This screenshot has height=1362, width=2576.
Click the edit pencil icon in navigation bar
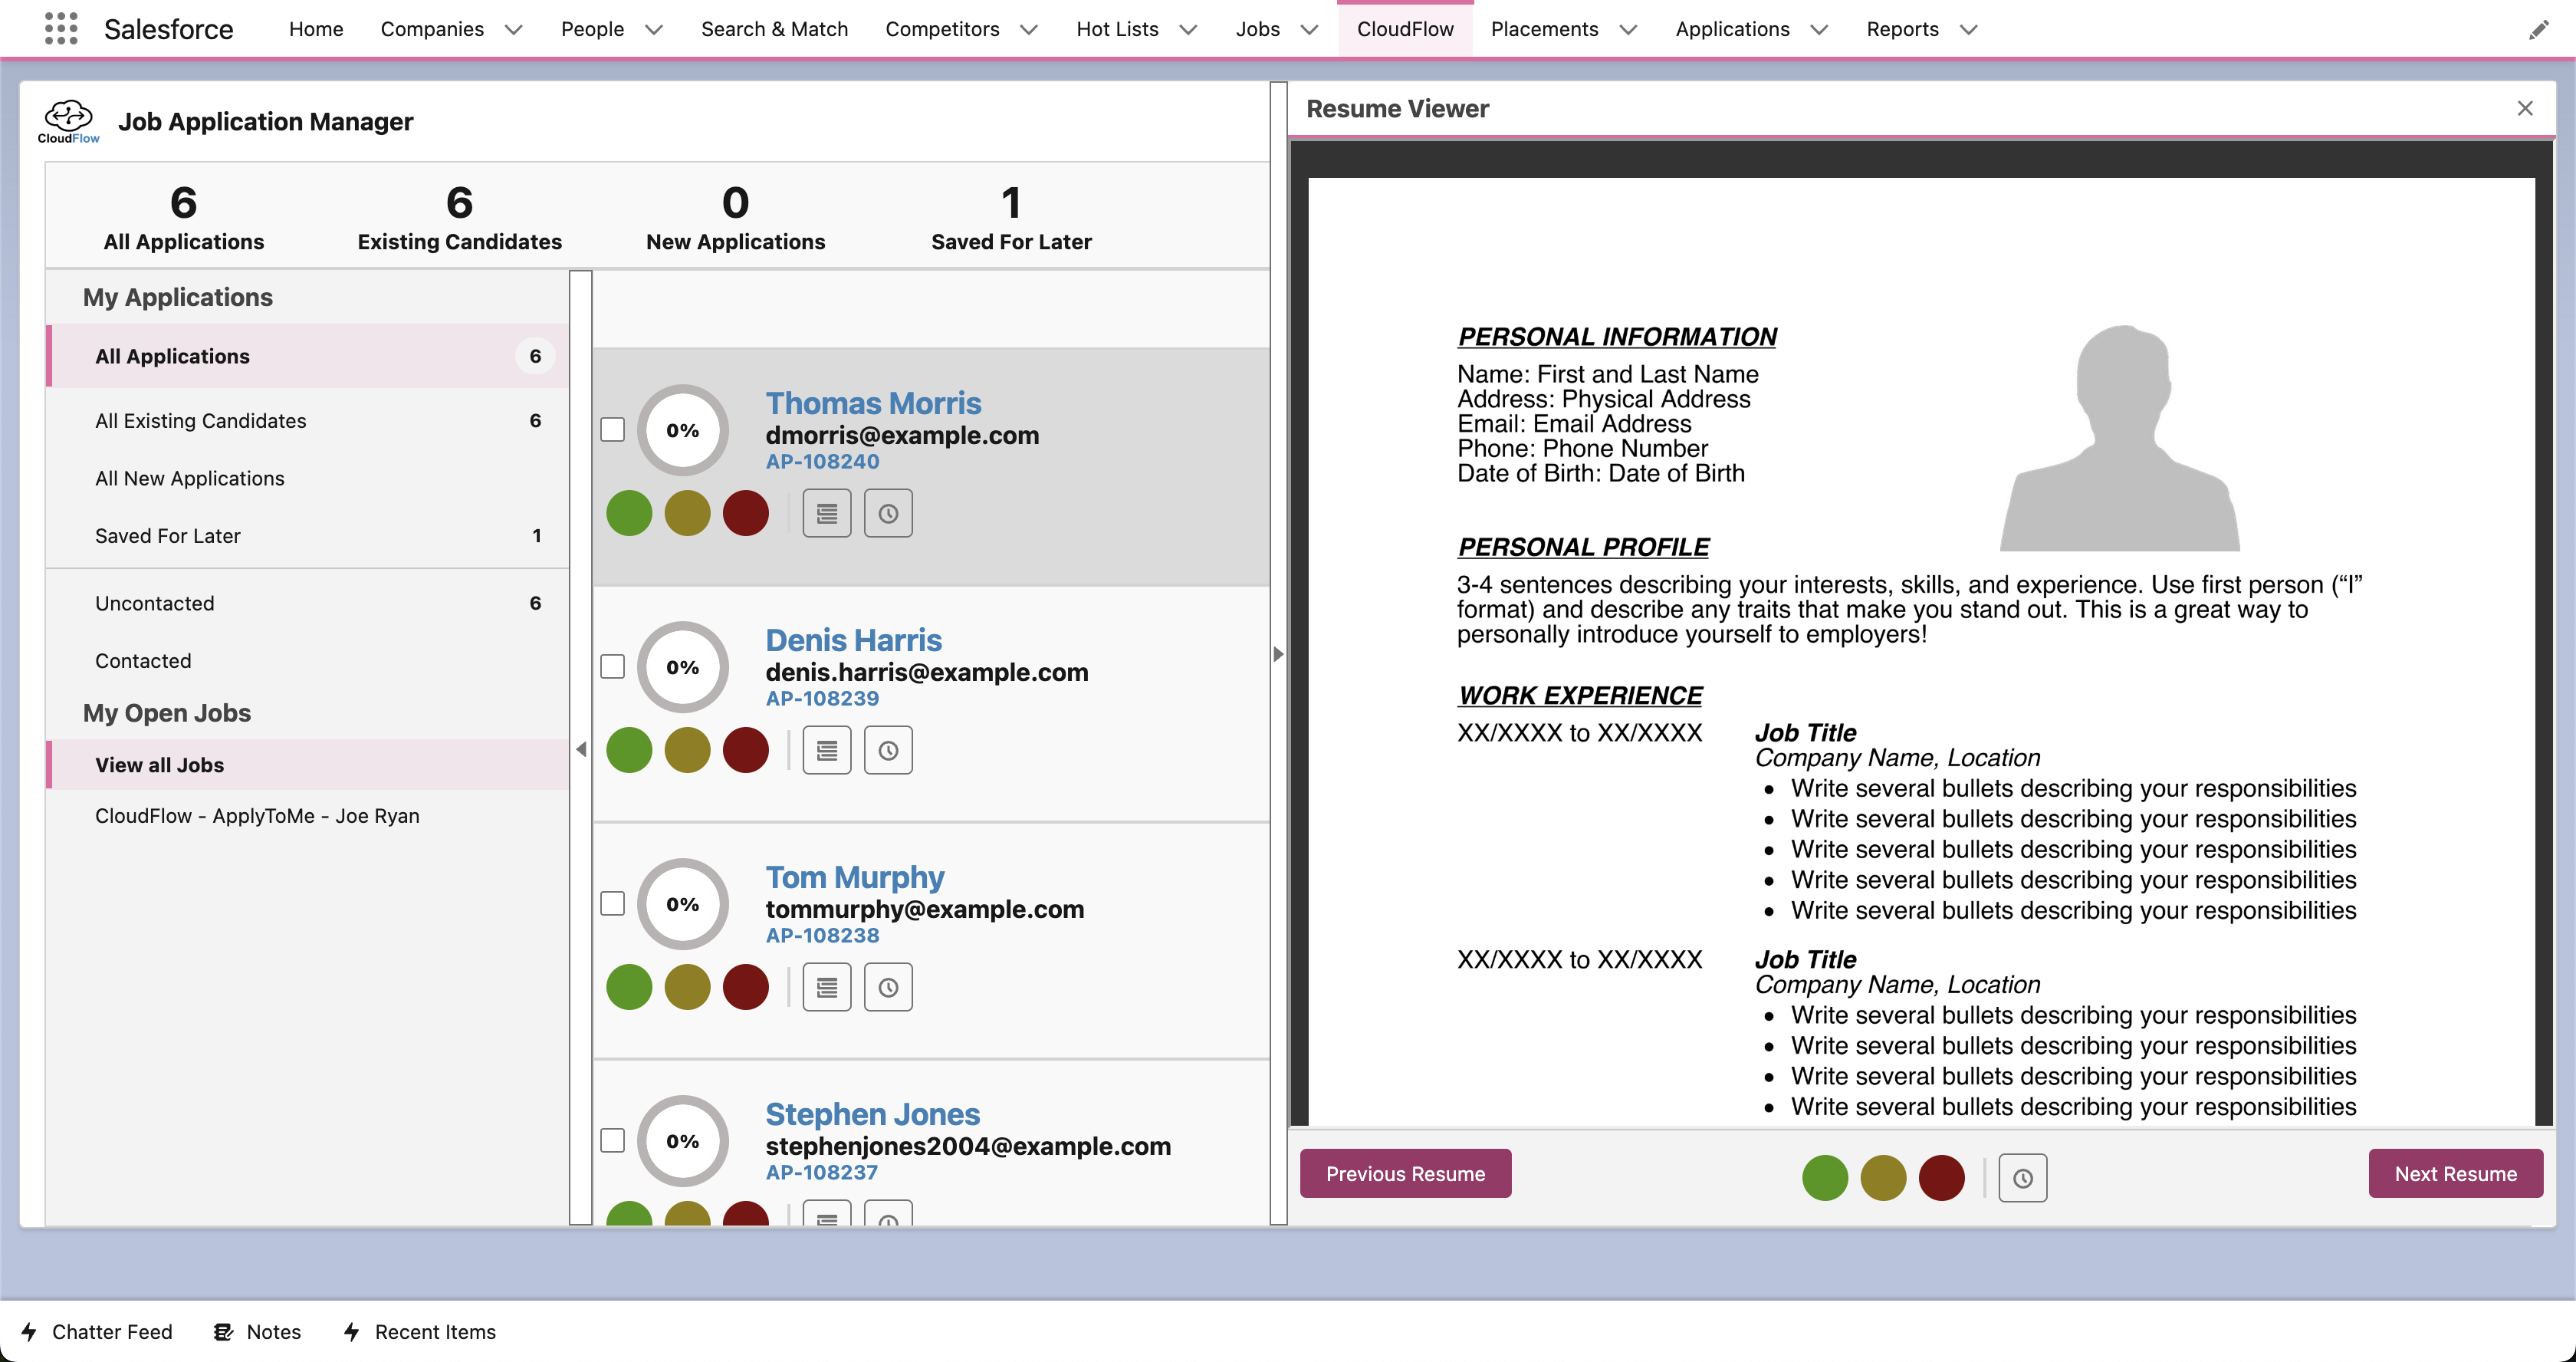[2538, 30]
